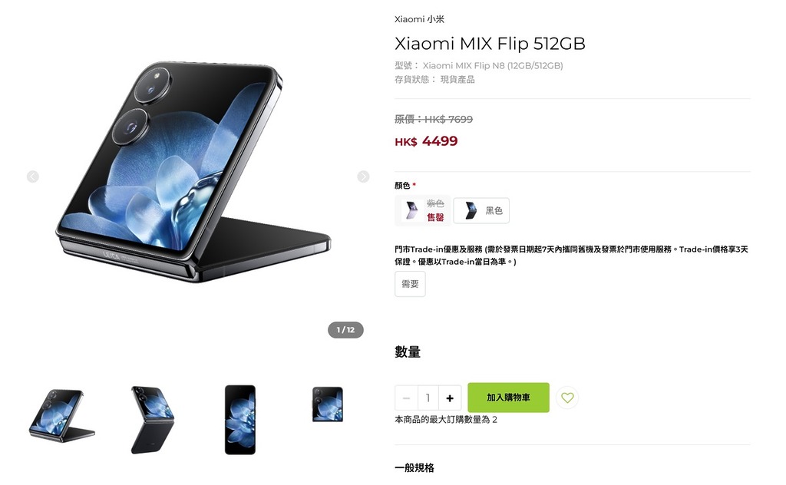Image resolution: width=786 pixels, height=485 pixels.
Task: Click the Xiaomi MIX Flip 512GB title
Action: (490, 44)
